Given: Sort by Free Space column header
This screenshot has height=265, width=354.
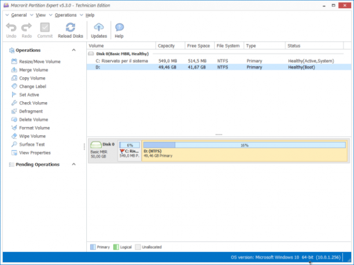Looking at the screenshot, I should tap(200, 46).
